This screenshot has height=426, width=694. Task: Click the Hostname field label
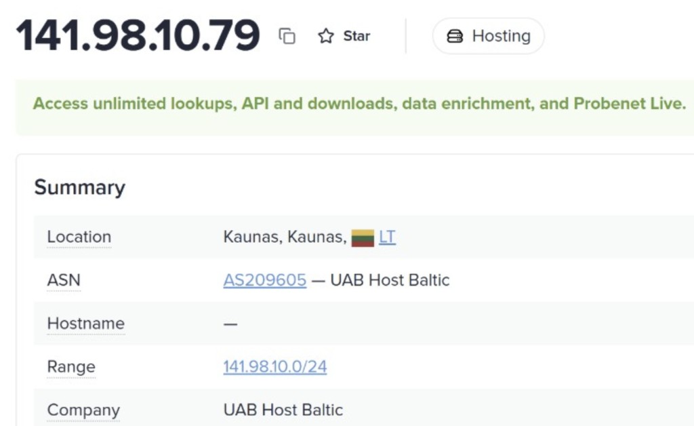(86, 324)
